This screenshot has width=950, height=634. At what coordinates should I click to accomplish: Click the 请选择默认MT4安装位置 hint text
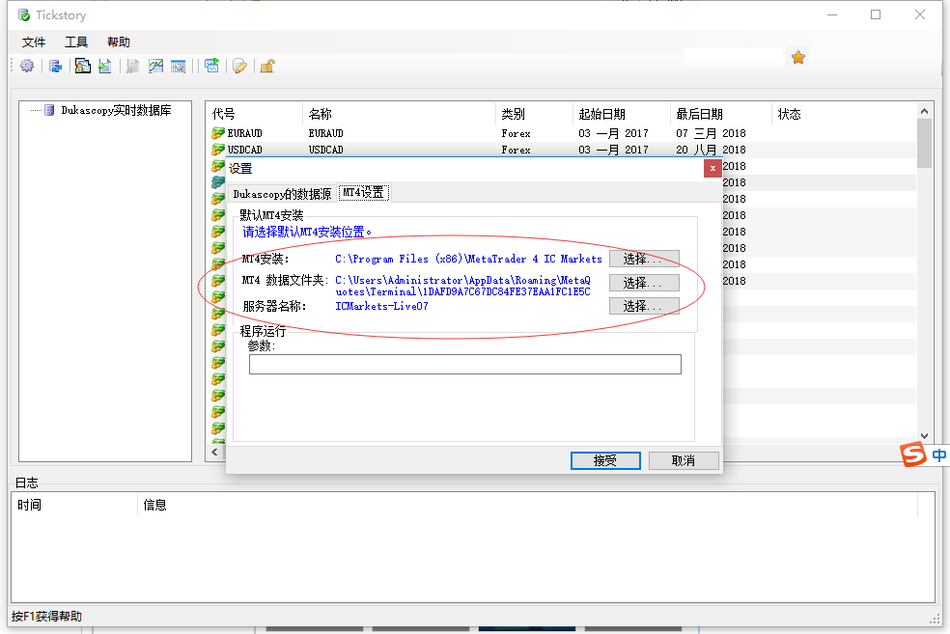click(307, 232)
